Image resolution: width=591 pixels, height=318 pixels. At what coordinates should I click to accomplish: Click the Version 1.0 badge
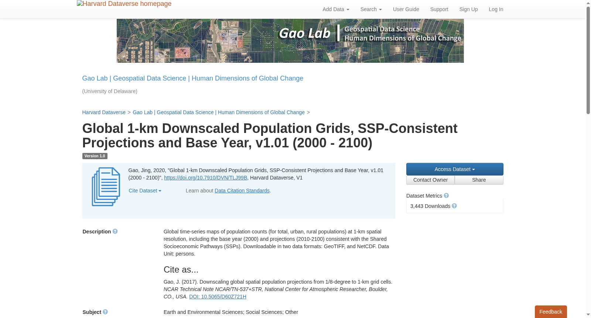tap(95, 156)
